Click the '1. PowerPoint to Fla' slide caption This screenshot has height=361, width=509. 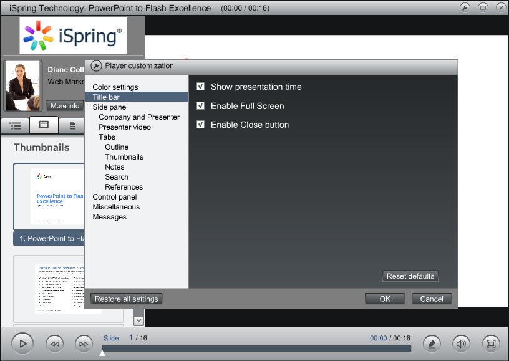click(x=49, y=238)
